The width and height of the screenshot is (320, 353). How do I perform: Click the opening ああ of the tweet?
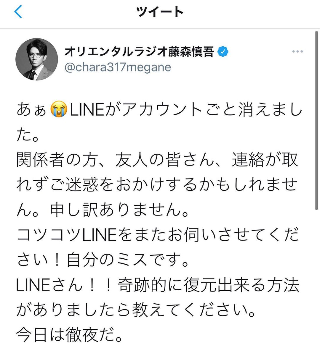pyautogui.click(x=32, y=110)
